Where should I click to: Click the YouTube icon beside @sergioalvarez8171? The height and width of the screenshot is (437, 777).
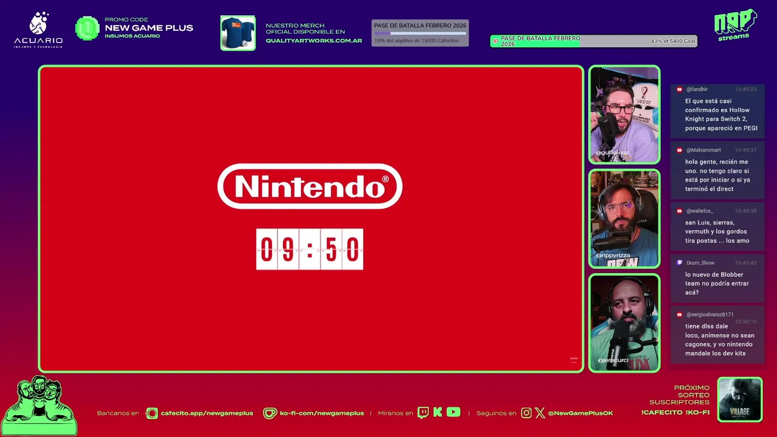click(679, 314)
